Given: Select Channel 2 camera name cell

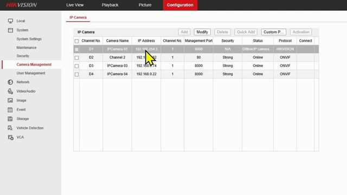Looking at the screenshot, I should pos(117,57).
